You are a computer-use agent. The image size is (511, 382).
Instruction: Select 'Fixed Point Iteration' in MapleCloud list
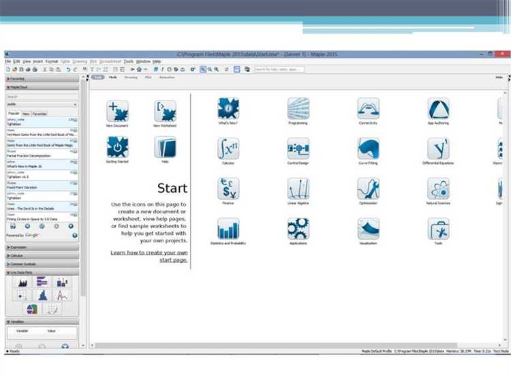(x=42, y=186)
